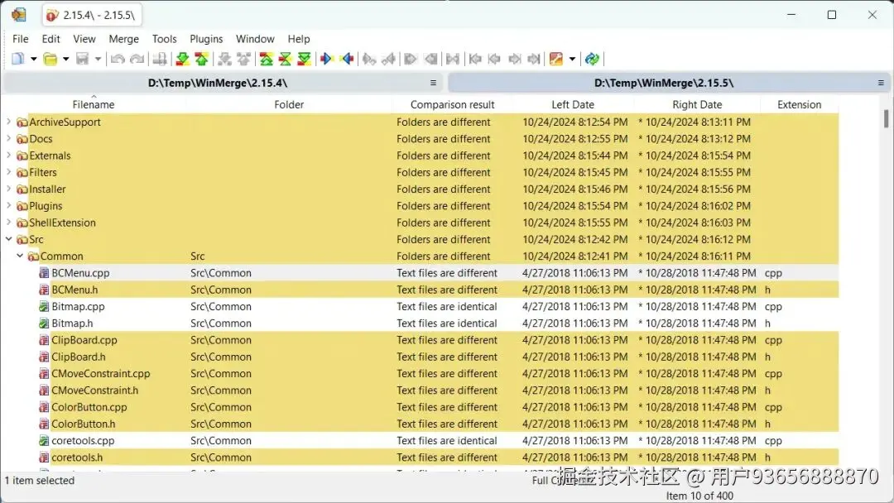The width and height of the screenshot is (894, 503).
Task: Click the New document toolbar icon
Action: pos(18,59)
